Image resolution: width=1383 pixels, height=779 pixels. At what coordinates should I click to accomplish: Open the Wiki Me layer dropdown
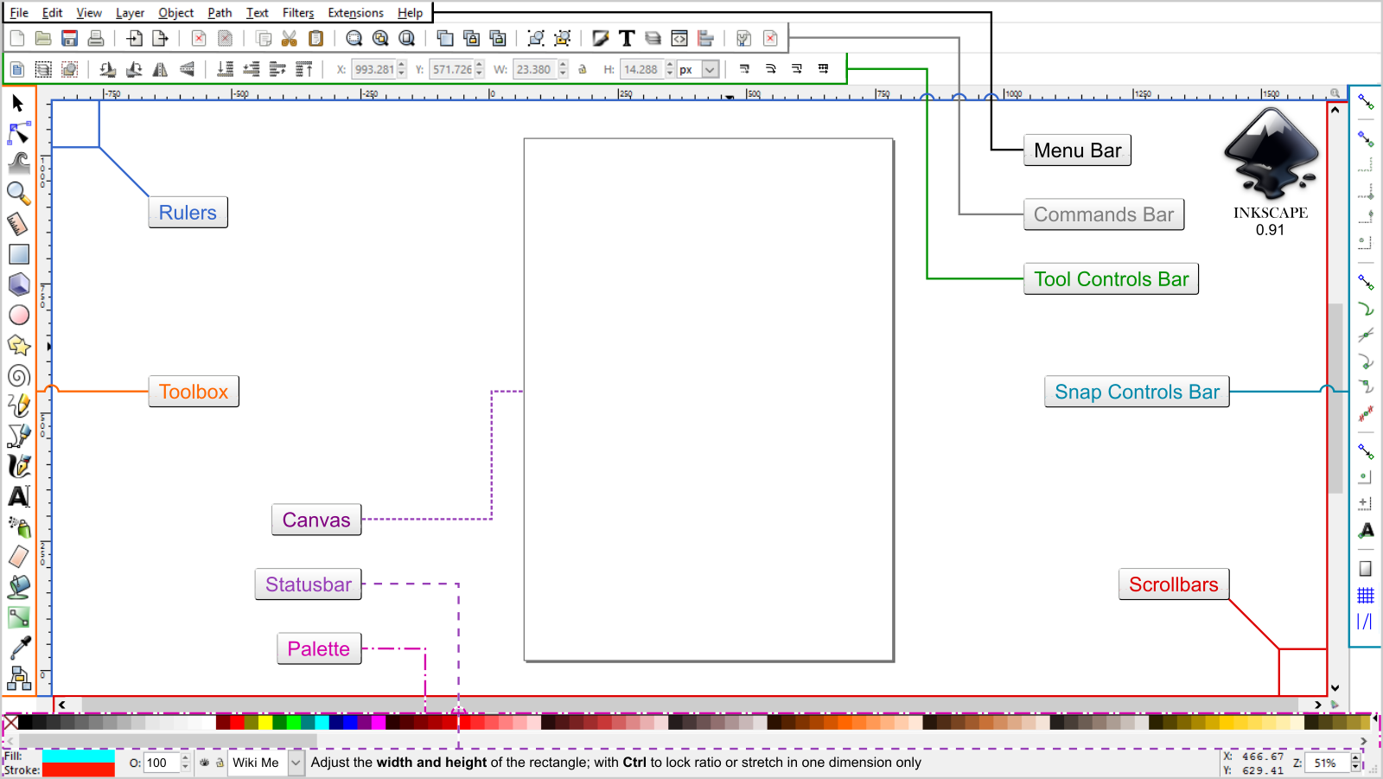(x=296, y=763)
